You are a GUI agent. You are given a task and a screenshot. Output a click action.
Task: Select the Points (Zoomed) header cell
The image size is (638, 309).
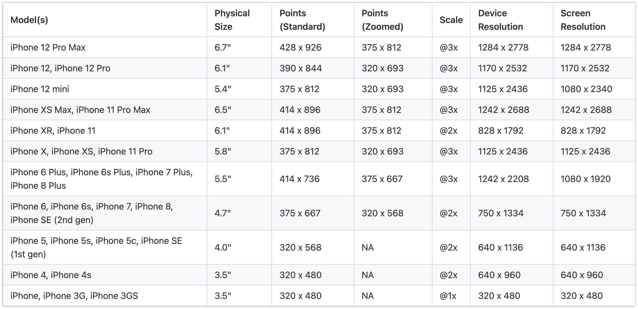point(382,20)
